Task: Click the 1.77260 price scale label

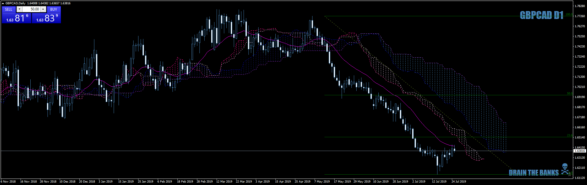Action: 580,16
